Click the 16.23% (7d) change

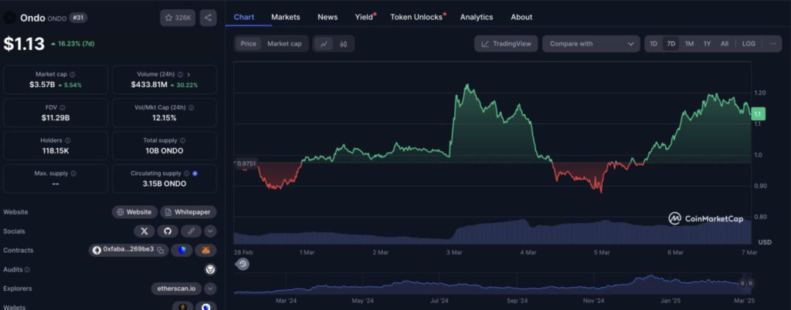pyautogui.click(x=73, y=44)
